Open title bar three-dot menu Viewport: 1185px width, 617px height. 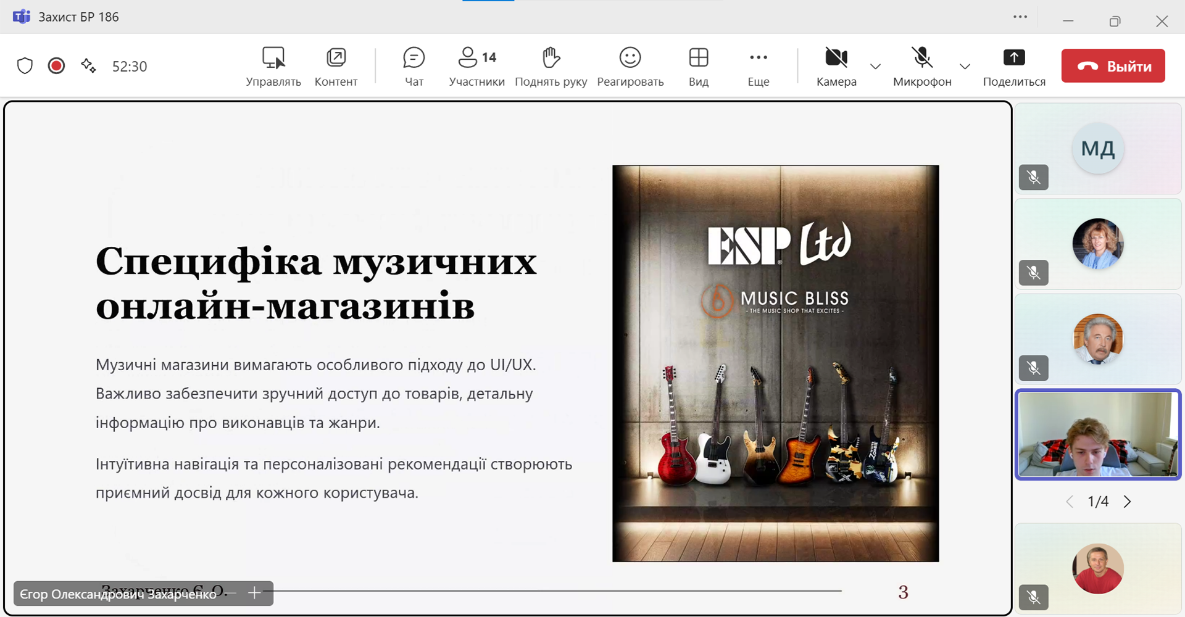[x=1020, y=17]
